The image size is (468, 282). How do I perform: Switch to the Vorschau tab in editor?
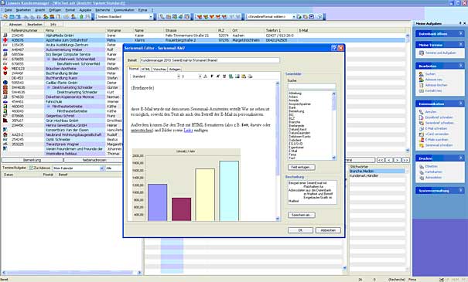(x=159, y=70)
